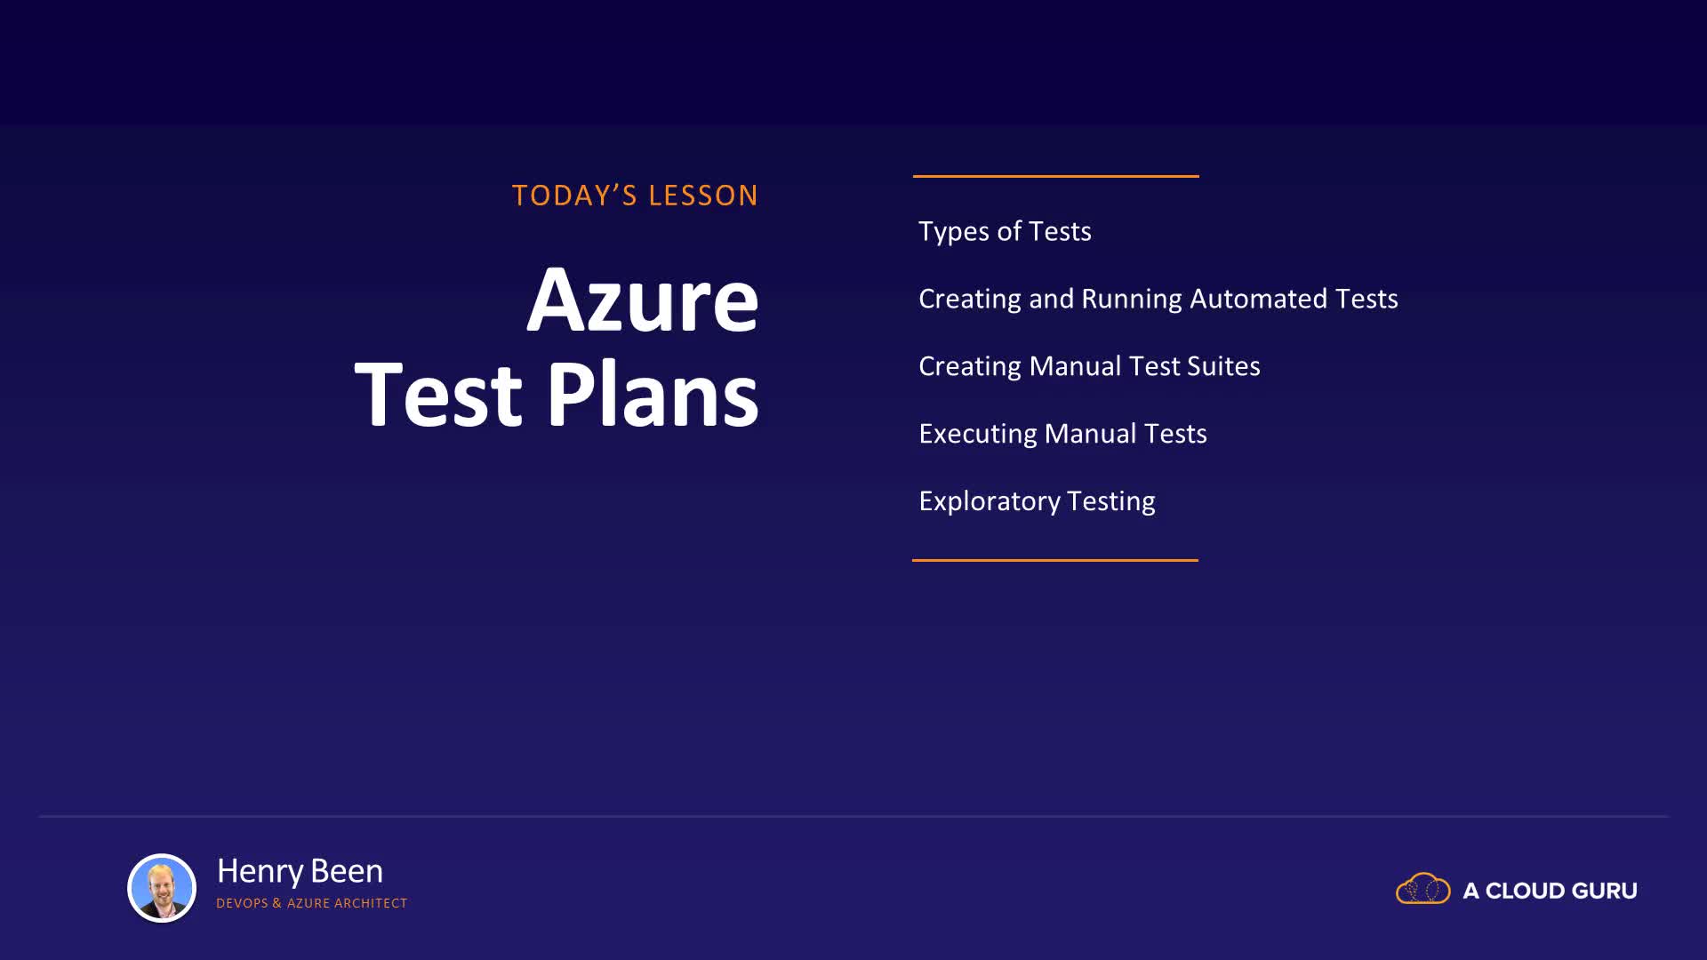Click the Henry Been profile photo
The image size is (1707, 960).
(162, 888)
